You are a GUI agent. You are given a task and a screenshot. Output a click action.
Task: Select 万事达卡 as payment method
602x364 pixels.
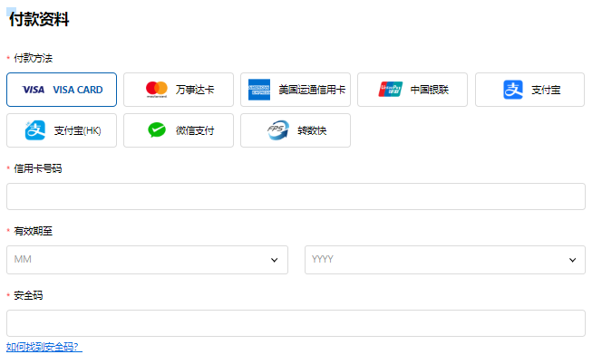[x=179, y=90]
